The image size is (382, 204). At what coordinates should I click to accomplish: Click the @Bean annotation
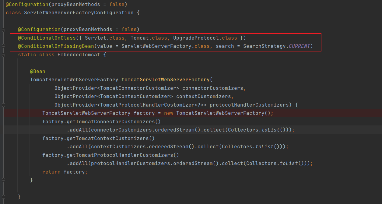pyautogui.click(x=37, y=71)
